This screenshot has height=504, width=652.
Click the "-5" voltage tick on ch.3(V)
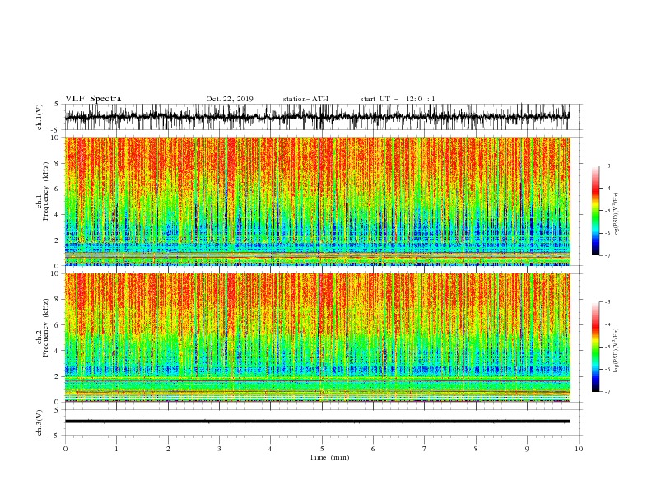56,436
